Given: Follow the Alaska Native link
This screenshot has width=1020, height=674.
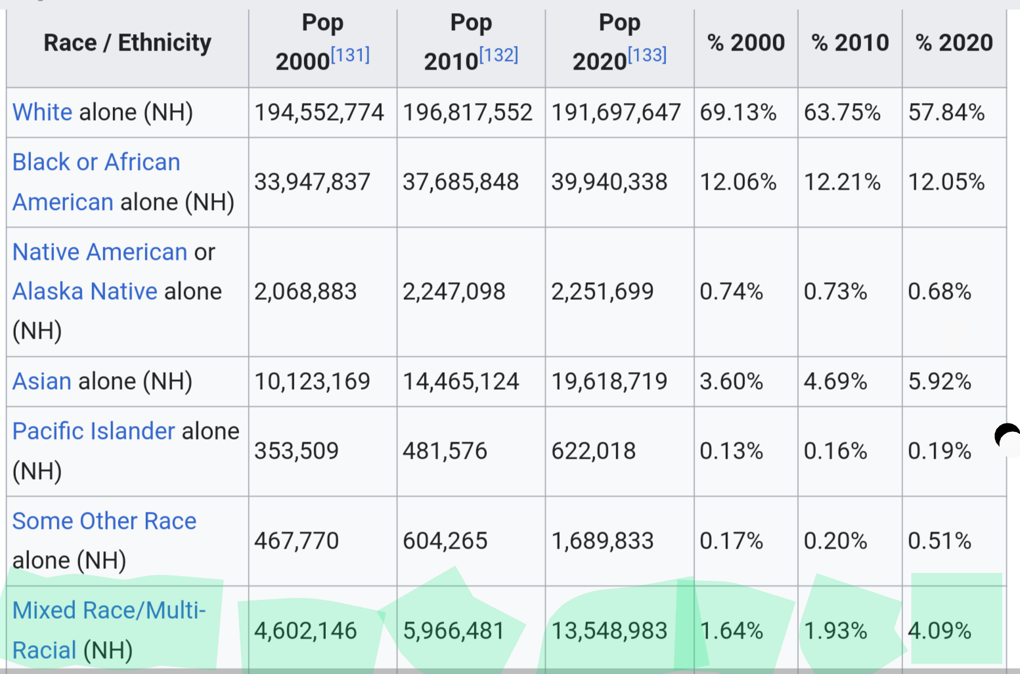Looking at the screenshot, I should (85, 291).
